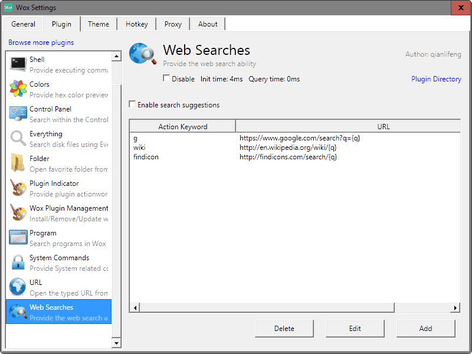Select the Shell plugin icon
The width and height of the screenshot is (472, 354).
[x=19, y=64]
